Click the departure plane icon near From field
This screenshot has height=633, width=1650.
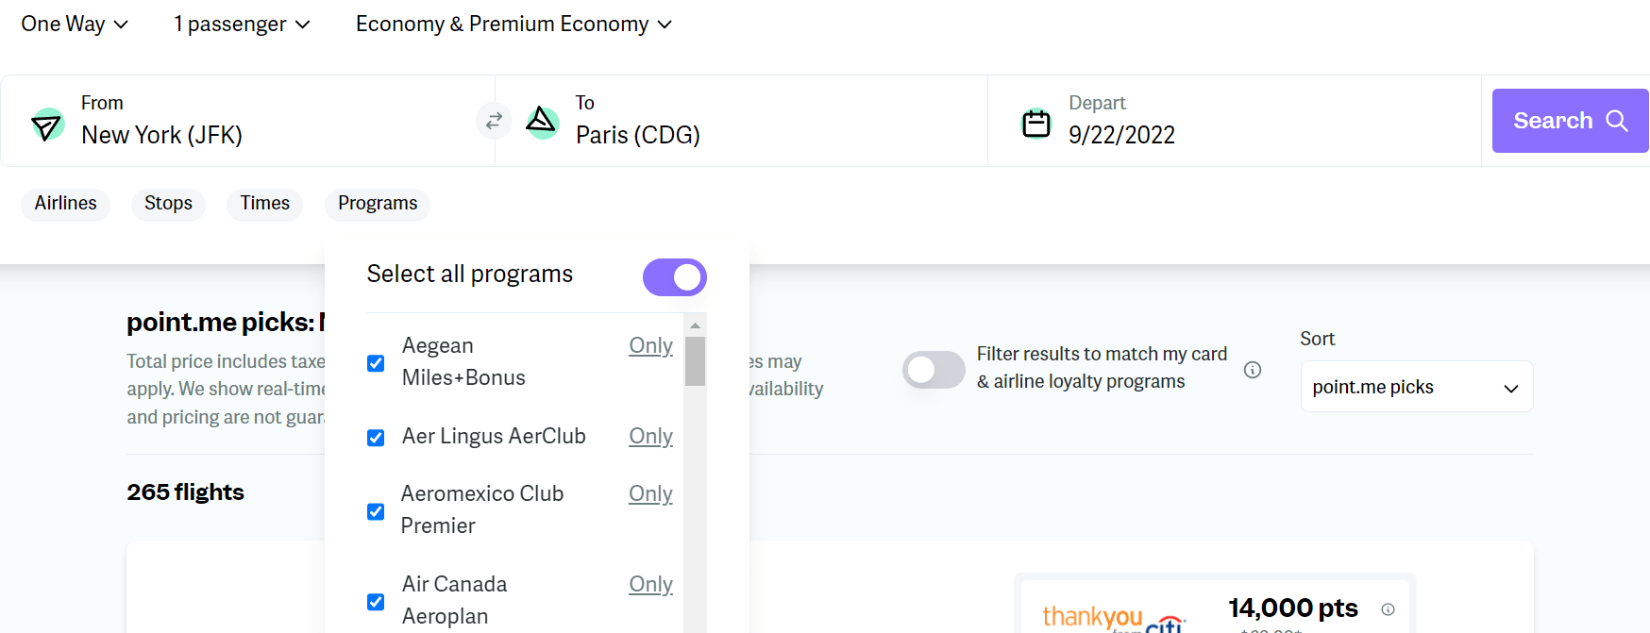(47, 123)
